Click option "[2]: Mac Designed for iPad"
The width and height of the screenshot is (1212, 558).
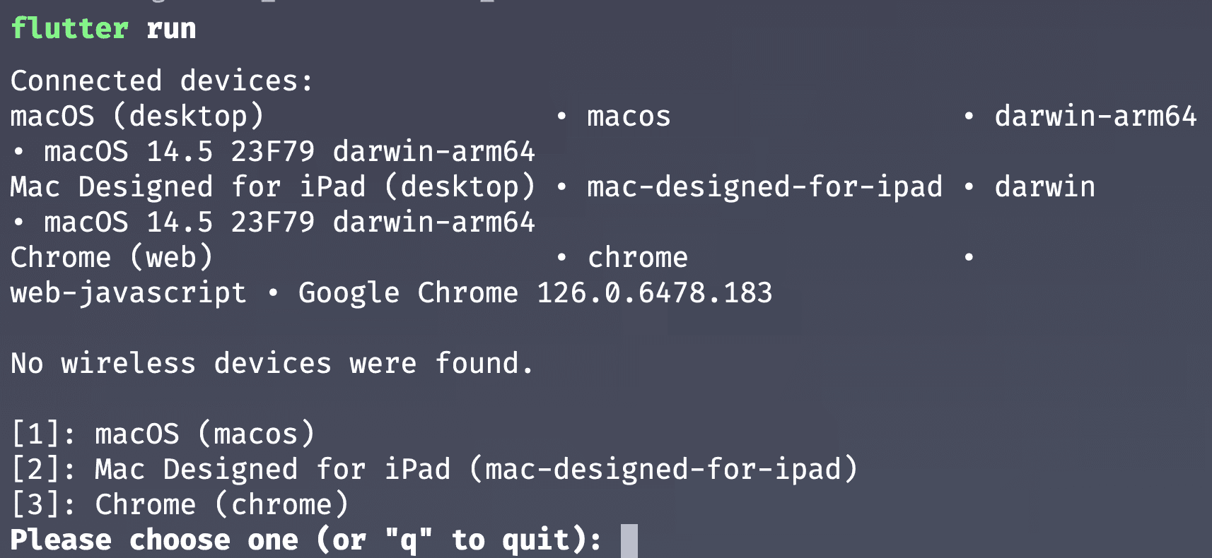434,470
